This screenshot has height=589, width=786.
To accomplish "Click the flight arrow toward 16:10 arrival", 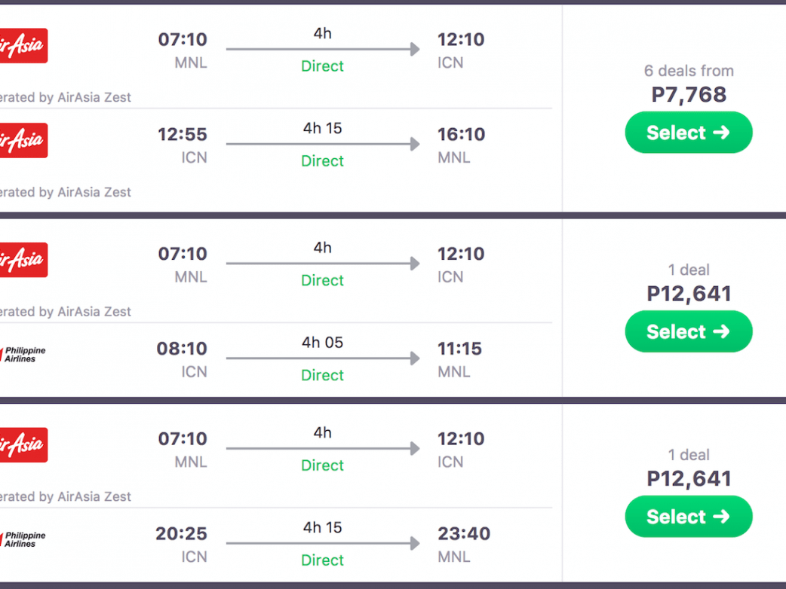I will click(322, 144).
